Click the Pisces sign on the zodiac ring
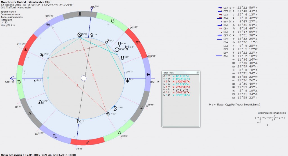Viewport: 288px width, 156px height. (x=148, y=74)
